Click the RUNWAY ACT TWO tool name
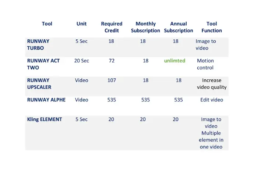 click(43, 64)
